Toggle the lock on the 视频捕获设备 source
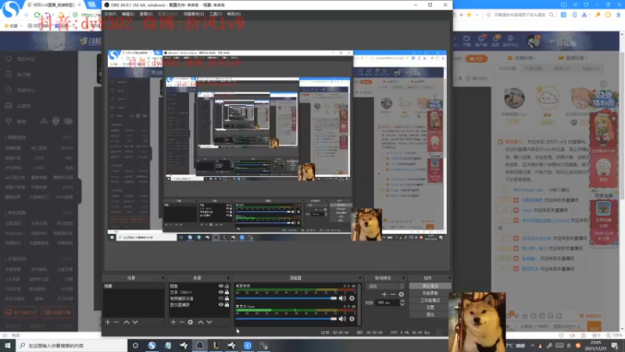625x352 pixels. (x=227, y=298)
